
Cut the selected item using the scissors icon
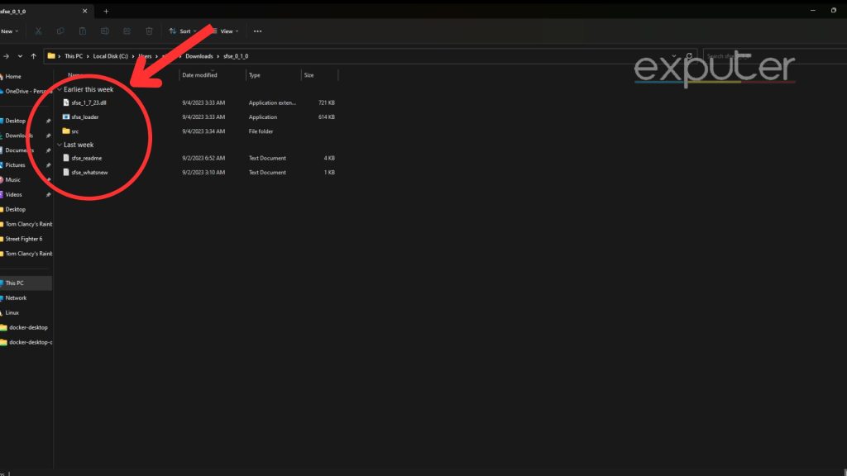coord(38,31)
